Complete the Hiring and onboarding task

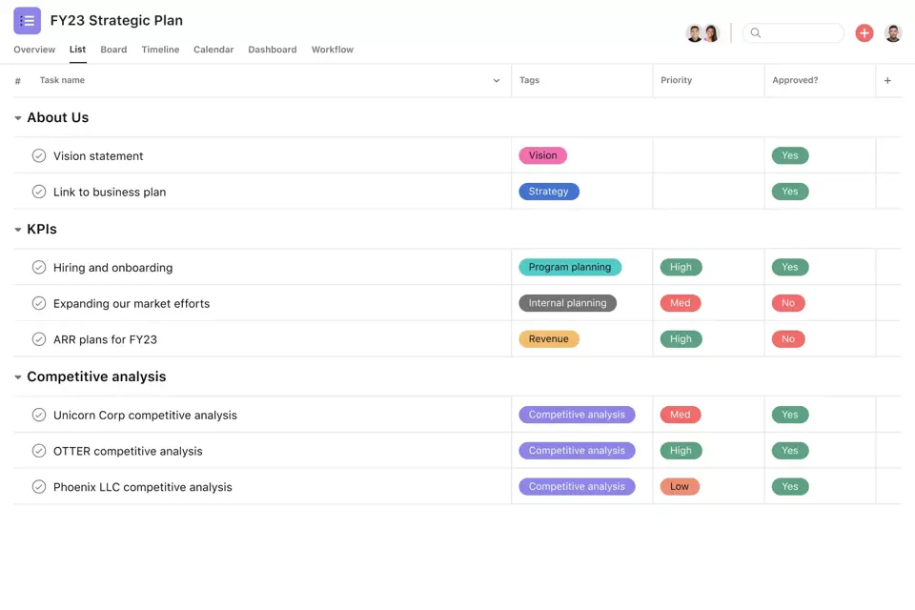point(39,267)
